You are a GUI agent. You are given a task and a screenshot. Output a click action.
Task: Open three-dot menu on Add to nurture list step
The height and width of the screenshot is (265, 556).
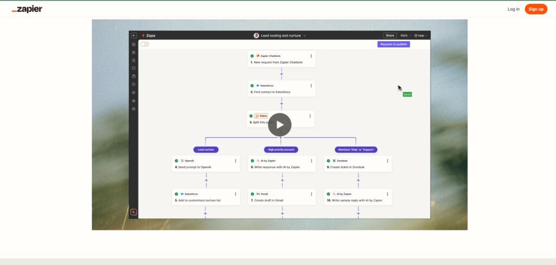coord(236,194)
